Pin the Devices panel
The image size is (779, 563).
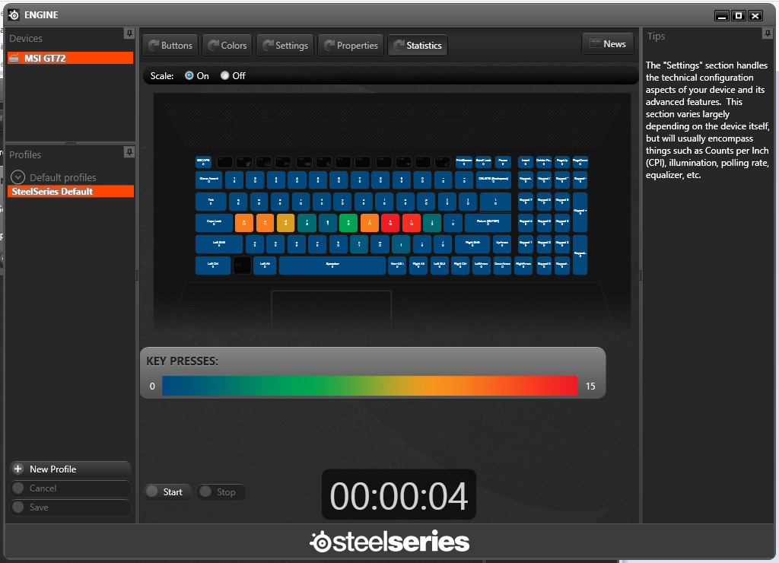point(129,33)
